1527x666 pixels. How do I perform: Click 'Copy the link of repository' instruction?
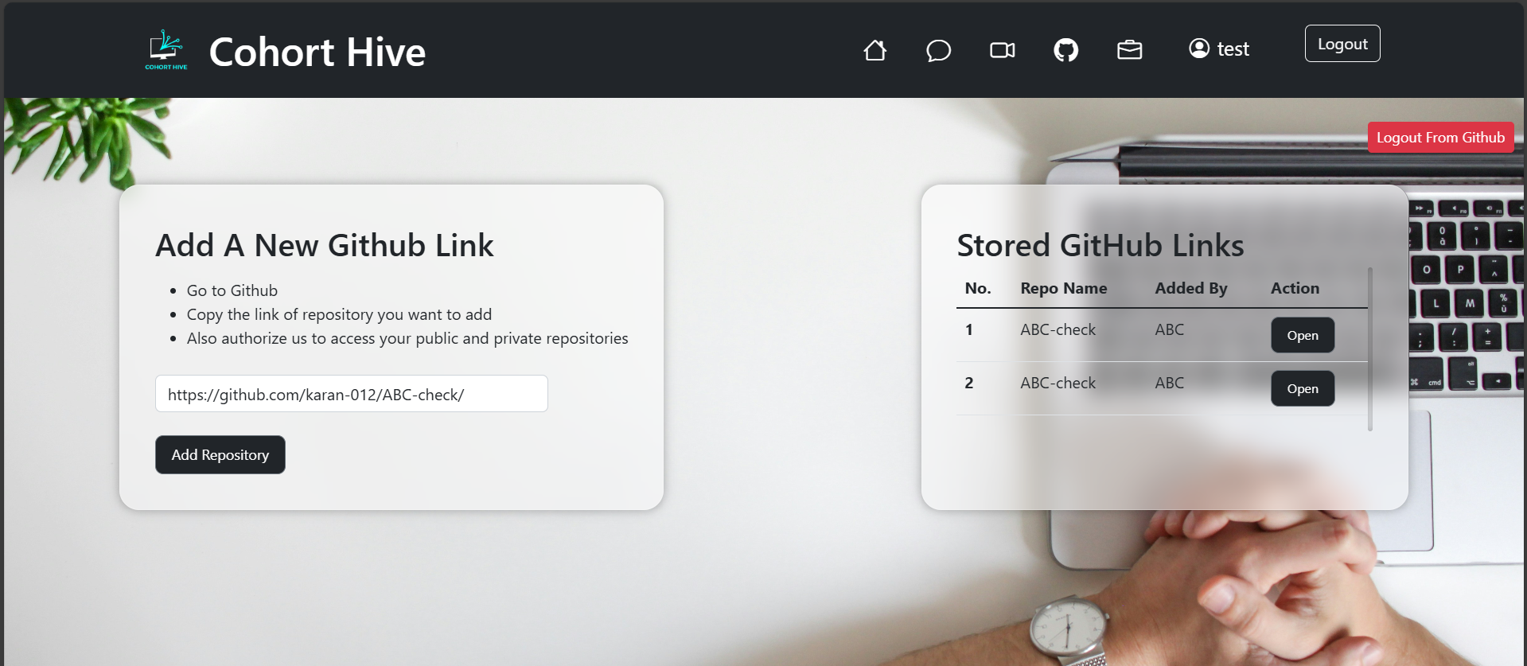coord(339,314)
